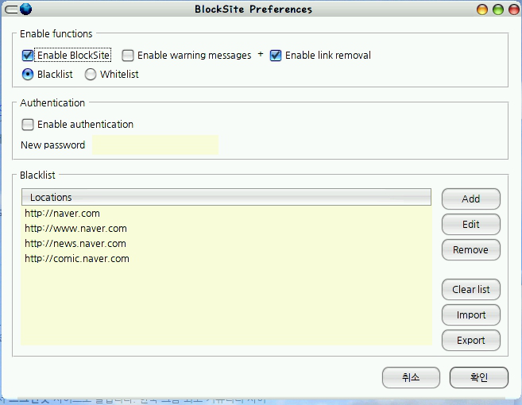Click the Add button
Image resolution: width=522 pixels, height=405 pixels.
(471, 199)
